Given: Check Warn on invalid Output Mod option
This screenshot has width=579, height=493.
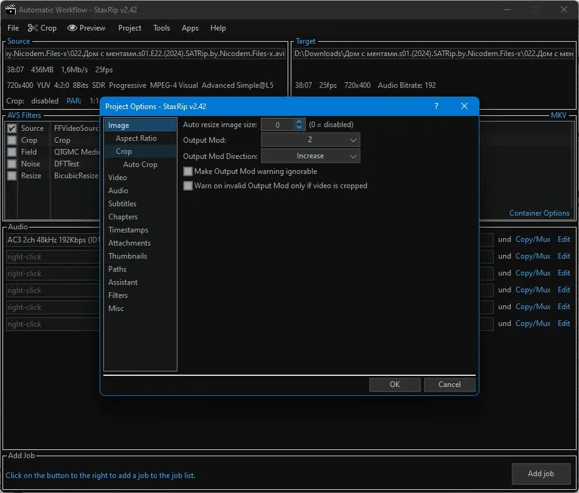Looking at the screenshot, I should (x=188, y=186).
